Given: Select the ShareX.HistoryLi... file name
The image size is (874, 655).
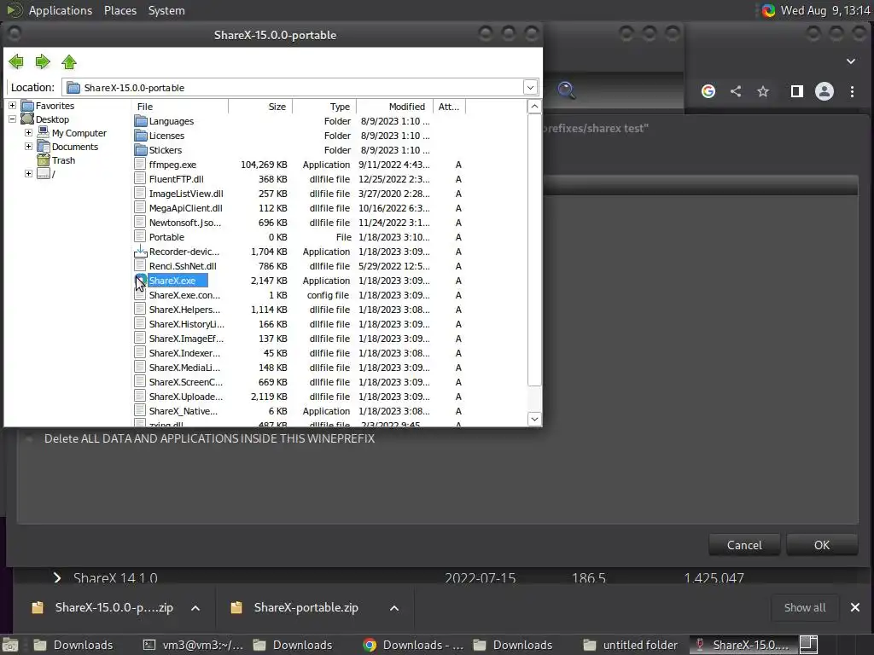Looking at the screenshot, I should click(x=187, y=324).
